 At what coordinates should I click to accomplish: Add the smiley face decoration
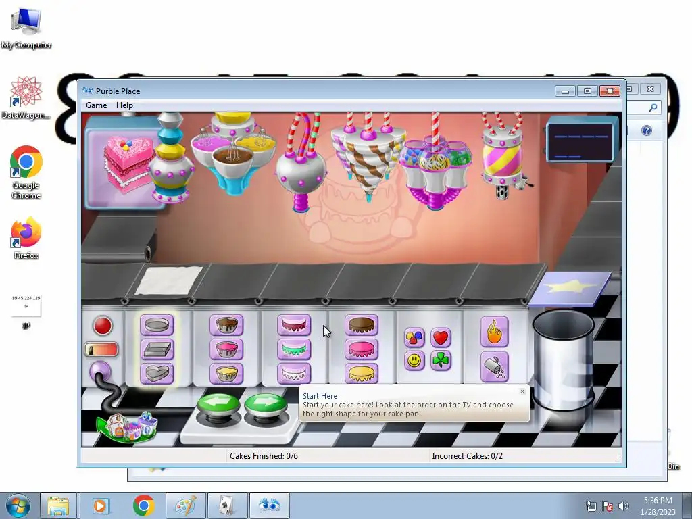(414, 361)
